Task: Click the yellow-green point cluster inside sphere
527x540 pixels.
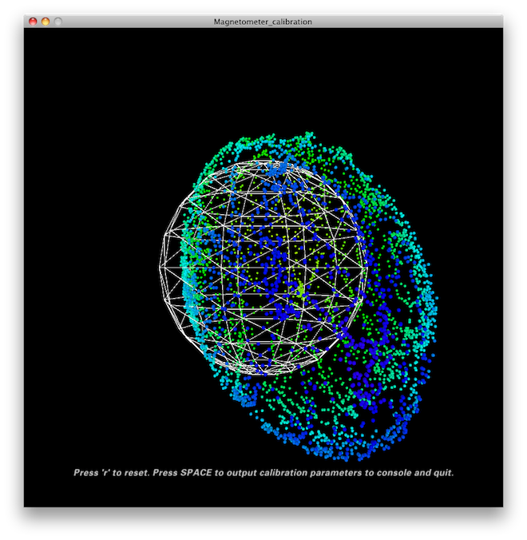Action: point(301,288)
